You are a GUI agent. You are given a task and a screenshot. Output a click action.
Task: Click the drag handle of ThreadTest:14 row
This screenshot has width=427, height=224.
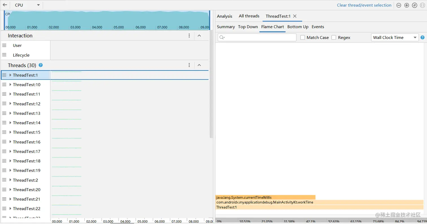point(4,123)
